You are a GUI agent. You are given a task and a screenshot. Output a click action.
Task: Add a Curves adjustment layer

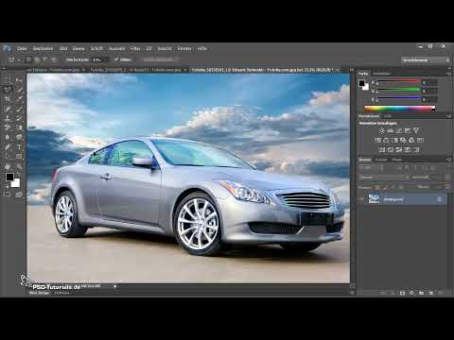click(x=399, y=130)
